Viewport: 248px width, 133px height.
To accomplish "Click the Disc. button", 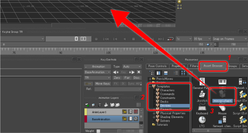I will click(137, 78).
